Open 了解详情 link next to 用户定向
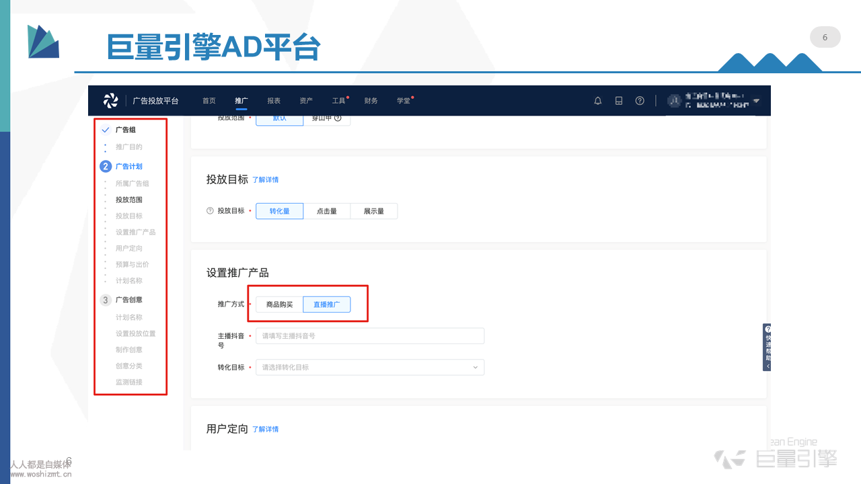This screenshot has height=484, width=861. [x=266, y=429]
